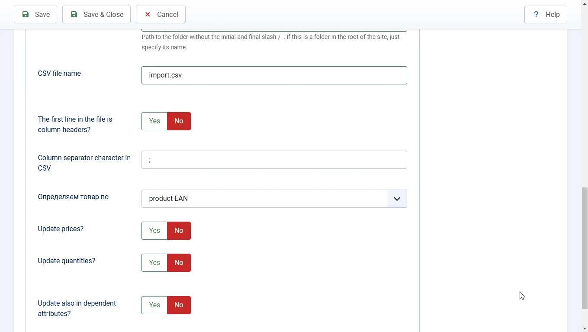Click the disk icon on Save & Close
Screen dimensions: 588x332
point(74,14)
